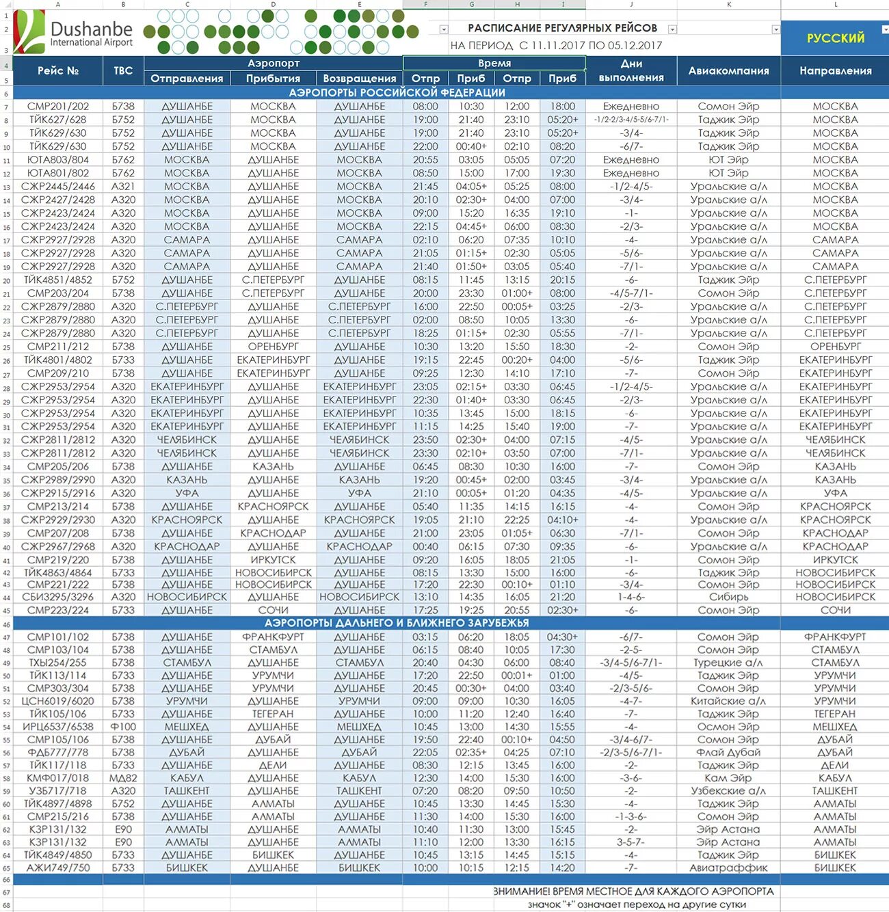Click the Авиакомпания header cell
Image resolution: width=889 pixels, height=912 pixels.
[729, 71]
